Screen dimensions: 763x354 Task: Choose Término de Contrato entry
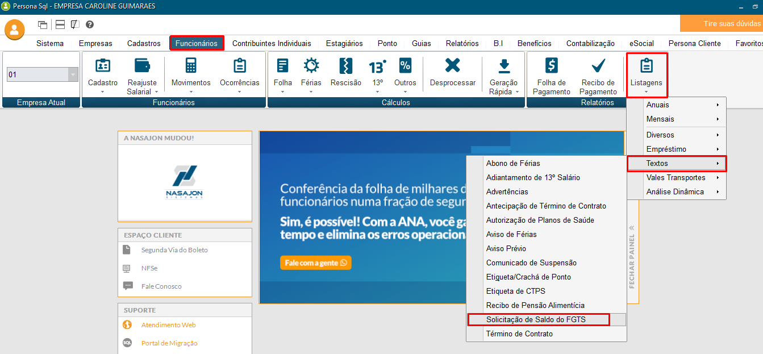(x=546, y=334)
